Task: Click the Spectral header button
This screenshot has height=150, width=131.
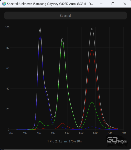Action: 65,16
